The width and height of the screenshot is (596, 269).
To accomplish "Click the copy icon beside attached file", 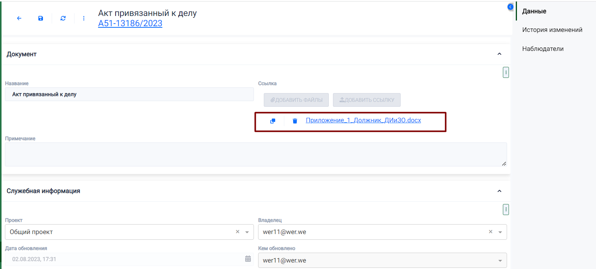I will pos(273,121).
